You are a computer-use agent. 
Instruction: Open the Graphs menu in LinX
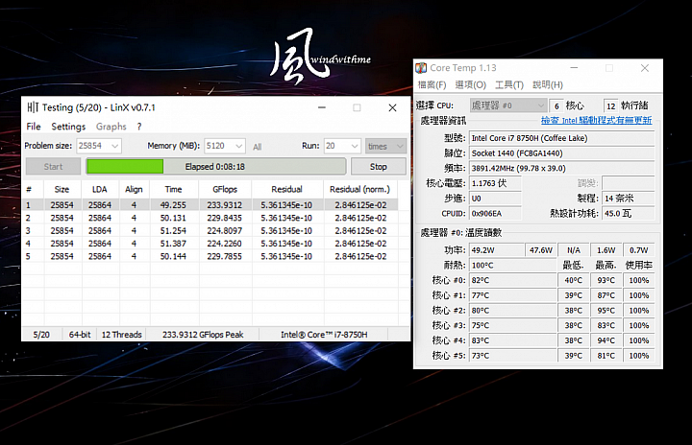coord(111,127)
